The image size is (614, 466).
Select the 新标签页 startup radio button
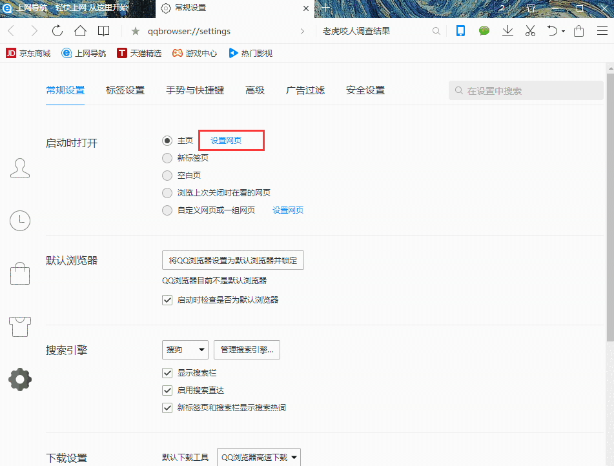click(167, 157)
